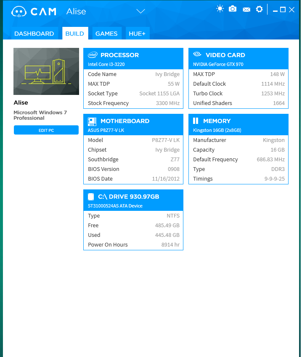
Task: Click the Alise name below the thumbnail
Action: 21,102
